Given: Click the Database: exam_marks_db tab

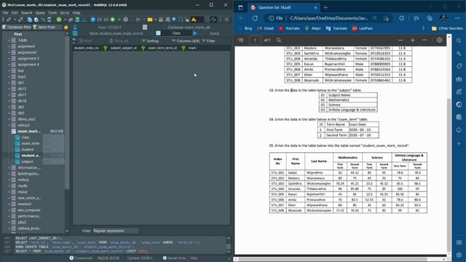Looking at the screenshot, I should [x=189, y=27].
